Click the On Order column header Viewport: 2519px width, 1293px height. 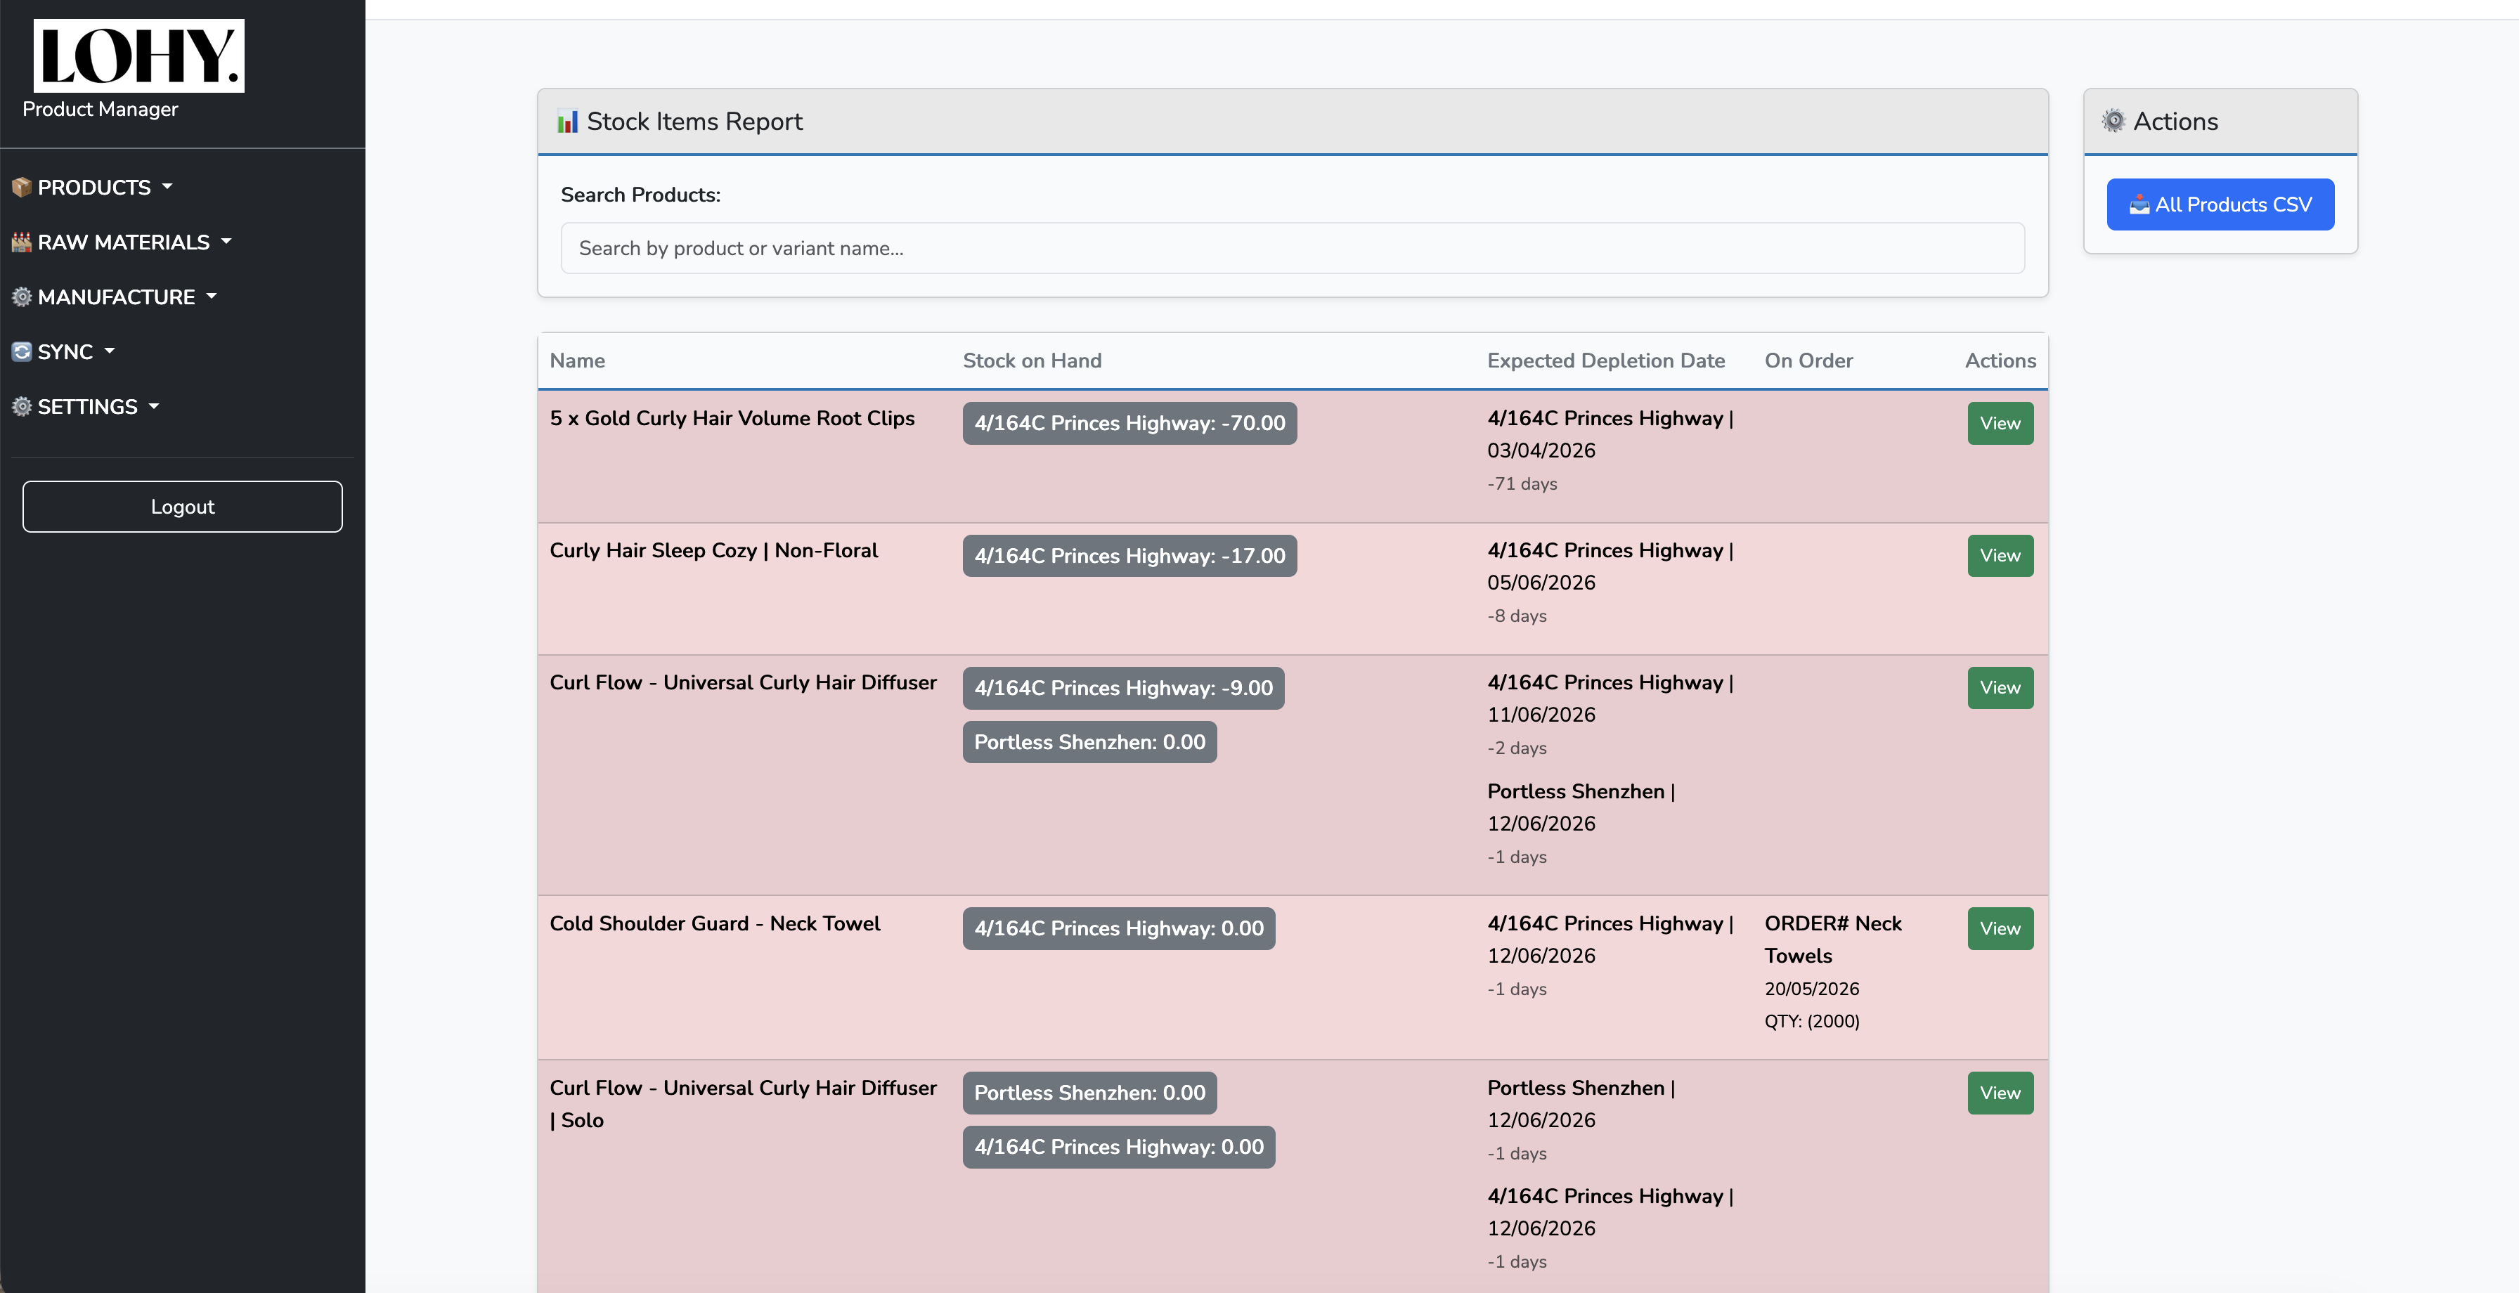coord(1808,360)
